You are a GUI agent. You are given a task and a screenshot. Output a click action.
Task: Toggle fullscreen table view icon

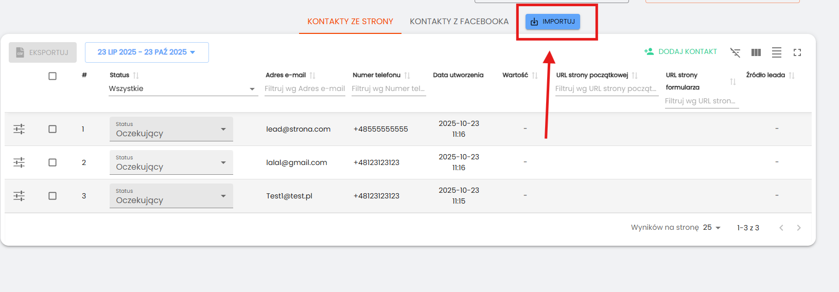[x=797, y=52]
